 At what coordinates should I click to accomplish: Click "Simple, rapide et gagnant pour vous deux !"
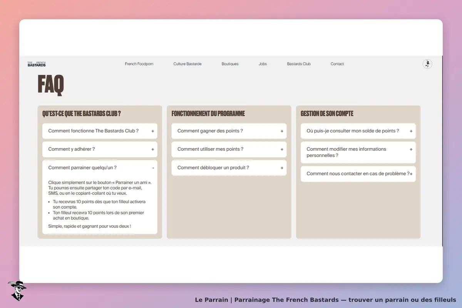click(x=90, y=226)
